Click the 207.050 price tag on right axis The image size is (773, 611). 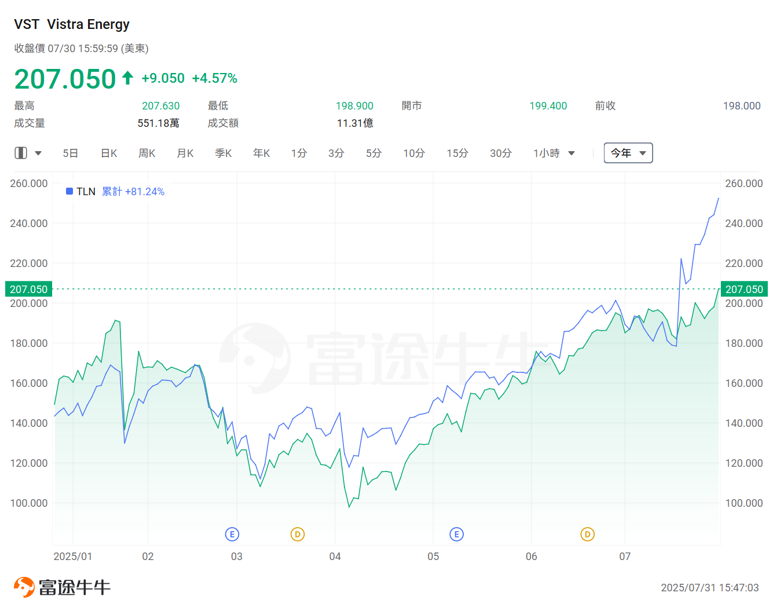pyautogui.click(x=744, y=289)
